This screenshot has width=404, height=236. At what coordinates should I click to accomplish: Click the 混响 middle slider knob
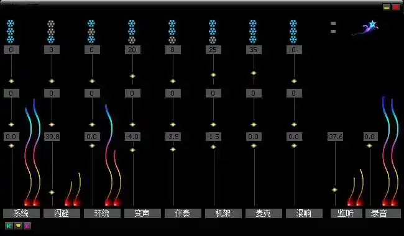click(294, 125)
